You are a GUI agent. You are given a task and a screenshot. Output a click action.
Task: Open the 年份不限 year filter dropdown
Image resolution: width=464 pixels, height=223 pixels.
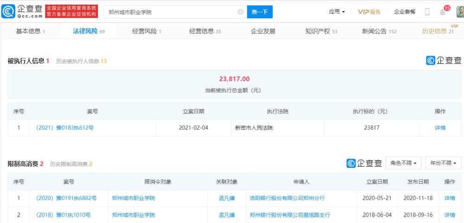point(443,163)
